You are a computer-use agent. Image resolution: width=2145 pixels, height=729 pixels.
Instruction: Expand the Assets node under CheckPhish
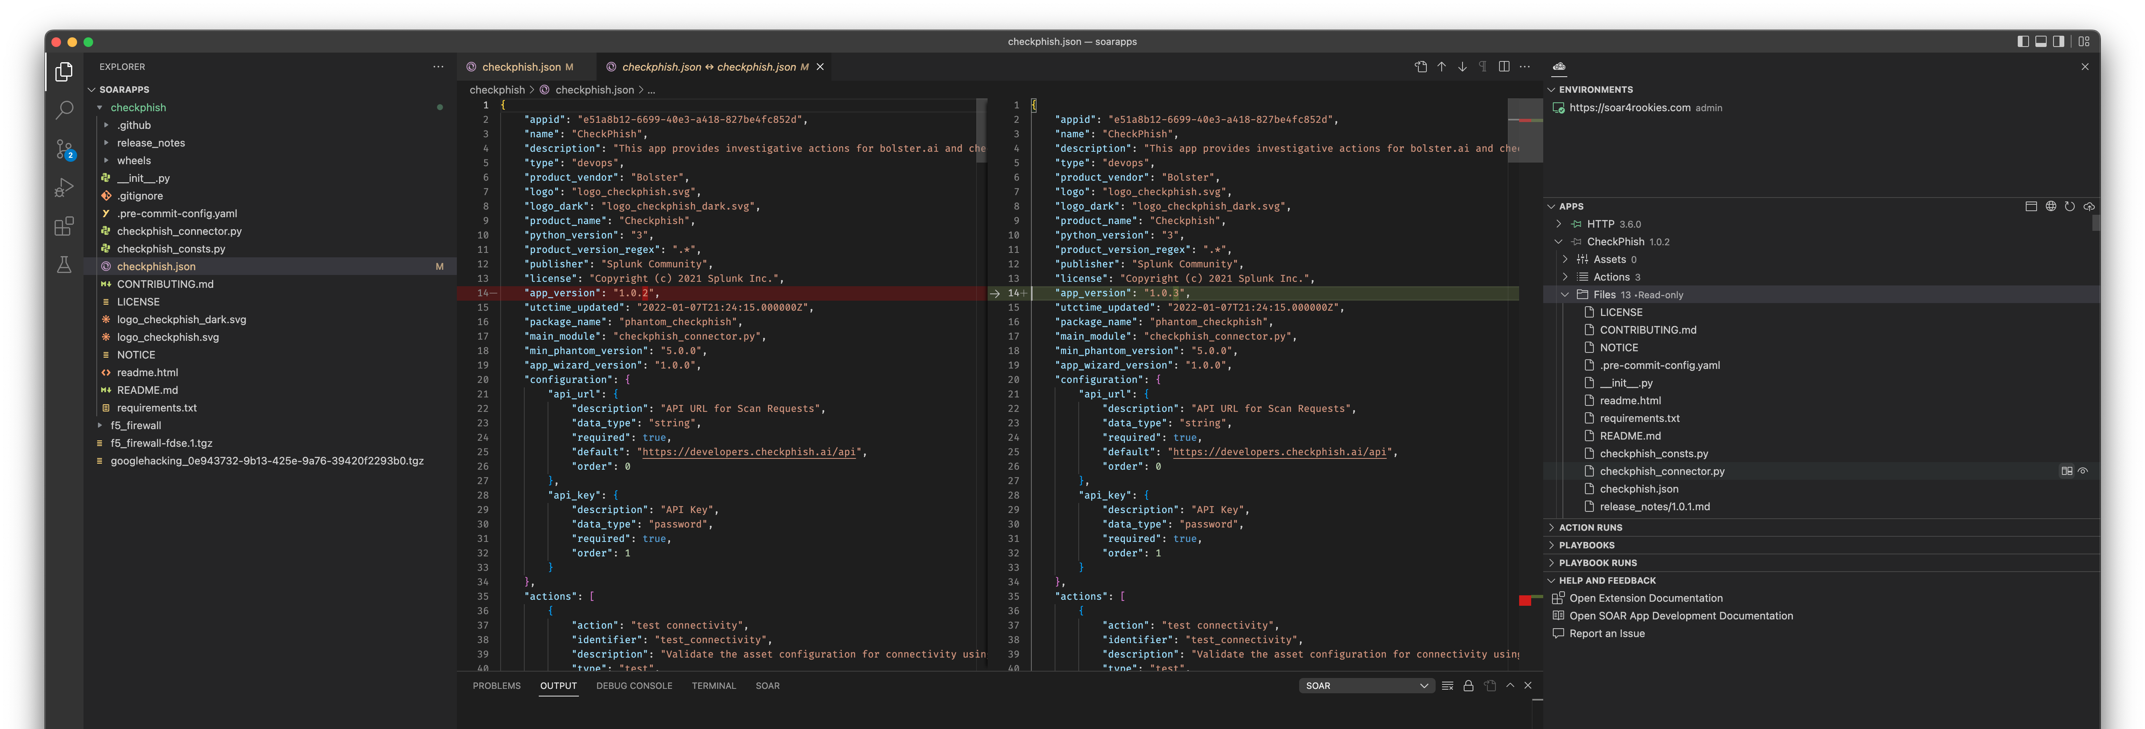point(1565,259)
